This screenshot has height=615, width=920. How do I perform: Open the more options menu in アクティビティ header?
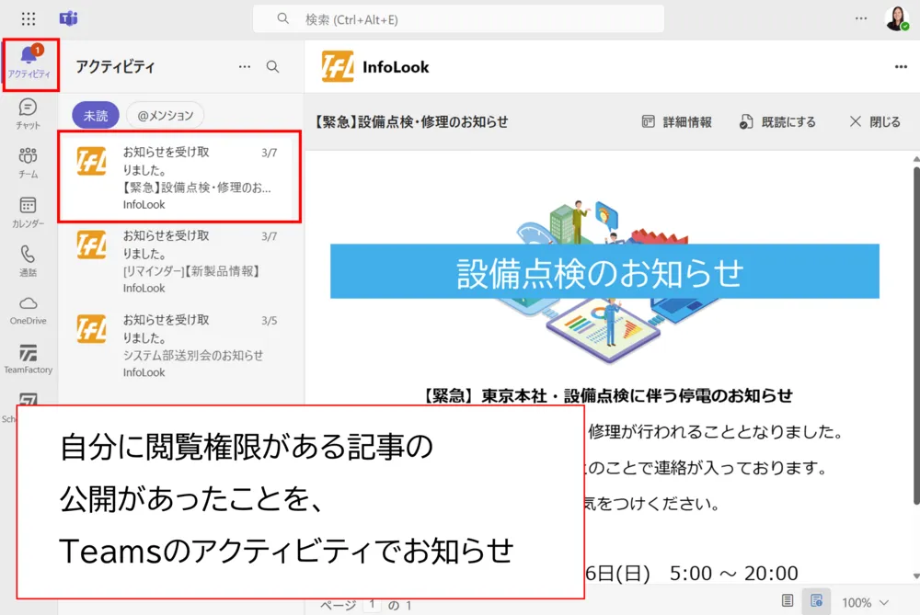(245, 66)
